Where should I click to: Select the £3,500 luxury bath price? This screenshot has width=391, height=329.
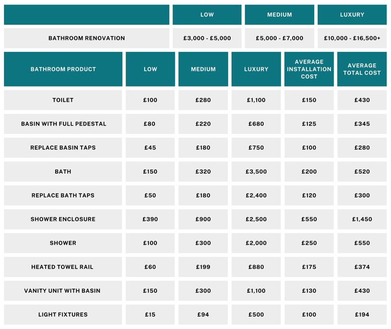[x=256, y=172]
